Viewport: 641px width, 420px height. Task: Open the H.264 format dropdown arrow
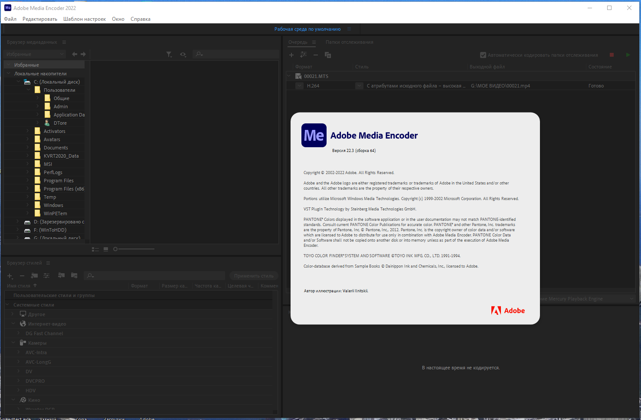click(299, 86)
